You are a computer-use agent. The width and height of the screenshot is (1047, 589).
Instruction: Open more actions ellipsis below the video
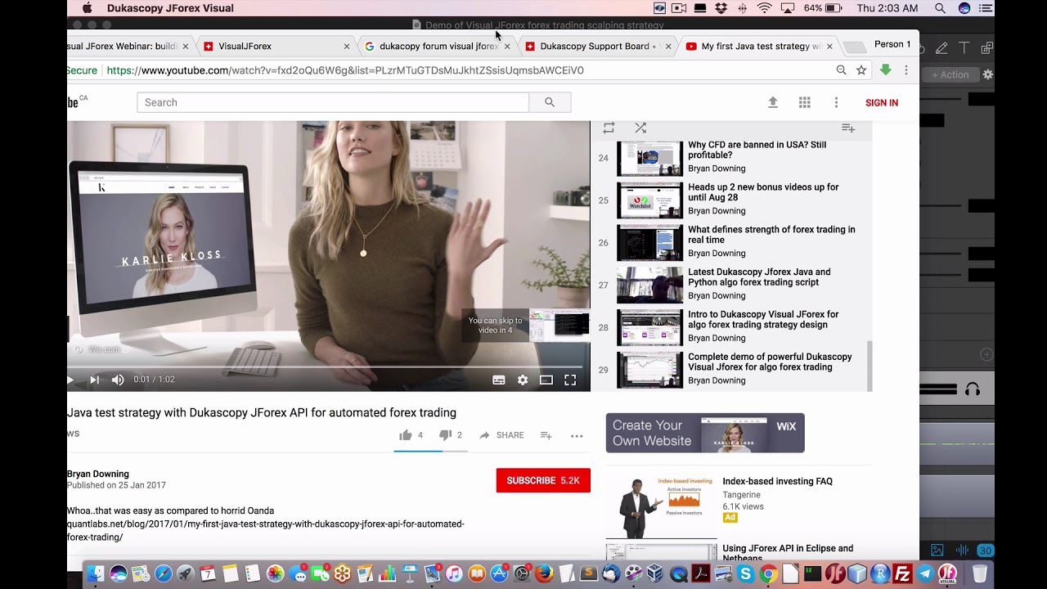(577, 436)
